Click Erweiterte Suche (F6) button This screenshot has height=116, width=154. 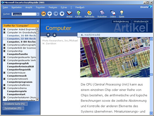click(15, 104)
